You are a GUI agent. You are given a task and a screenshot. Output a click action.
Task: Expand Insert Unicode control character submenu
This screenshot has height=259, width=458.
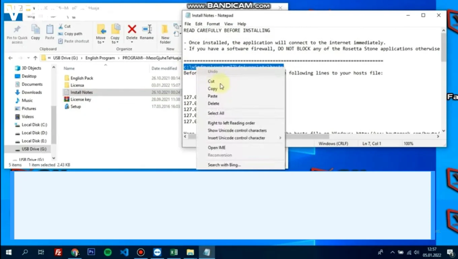[x=240, y=138]
